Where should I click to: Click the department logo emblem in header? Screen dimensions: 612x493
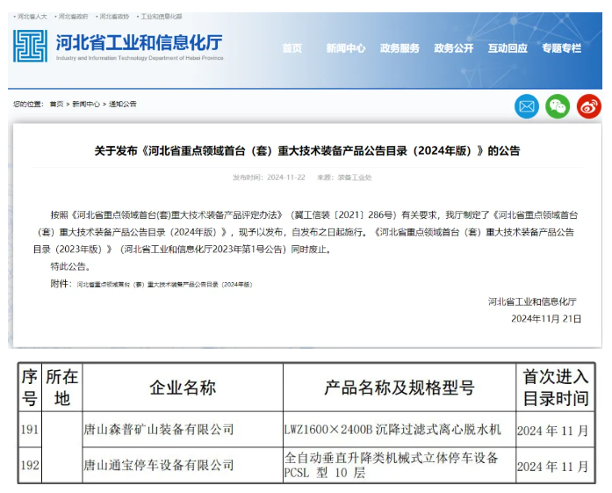[31, 46]
